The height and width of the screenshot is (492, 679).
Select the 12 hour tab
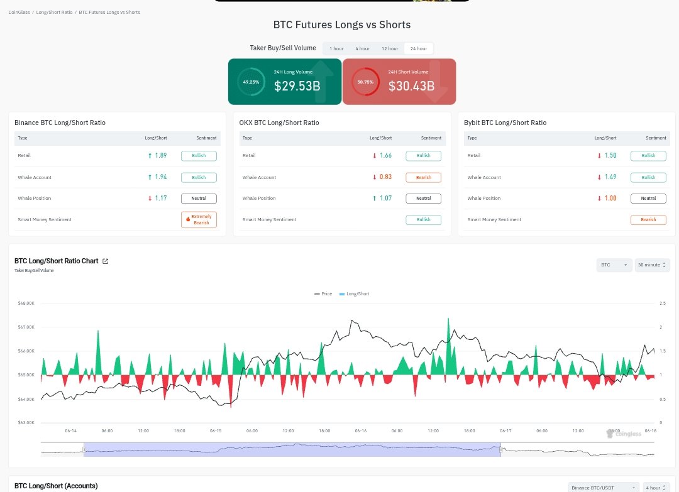pos(390,48)
